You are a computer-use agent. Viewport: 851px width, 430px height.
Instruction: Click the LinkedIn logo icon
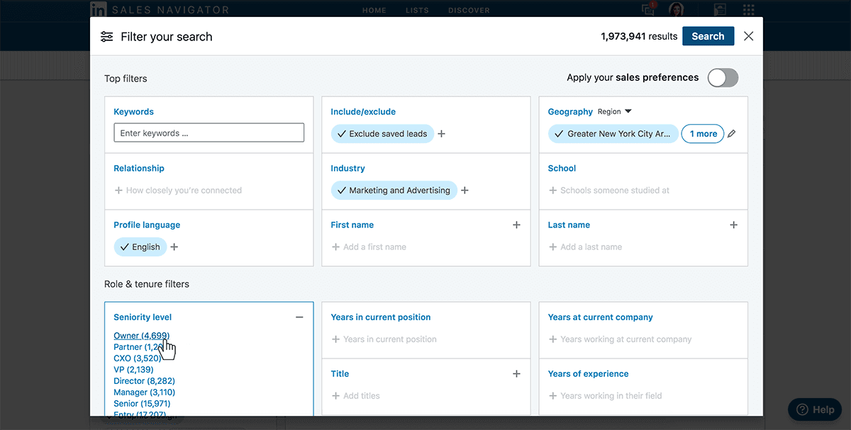coord(99,10)
